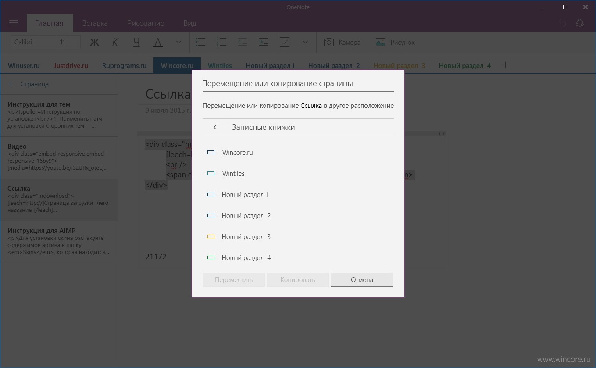
Task: Click the 21172 text in note
Action: point(156,257)
